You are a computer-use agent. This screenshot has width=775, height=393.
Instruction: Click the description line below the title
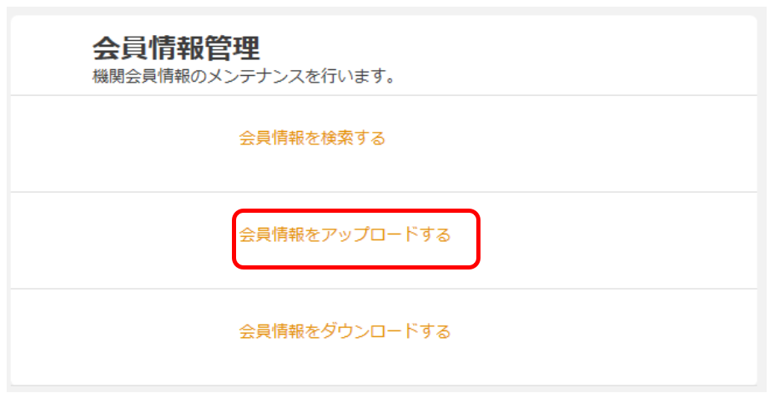tap(243, 78)
